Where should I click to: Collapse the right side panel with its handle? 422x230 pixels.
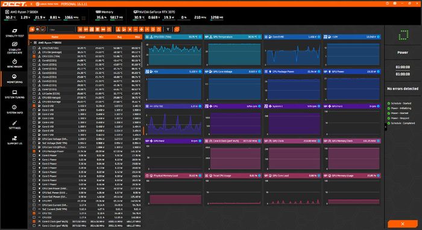coord(385,127)
